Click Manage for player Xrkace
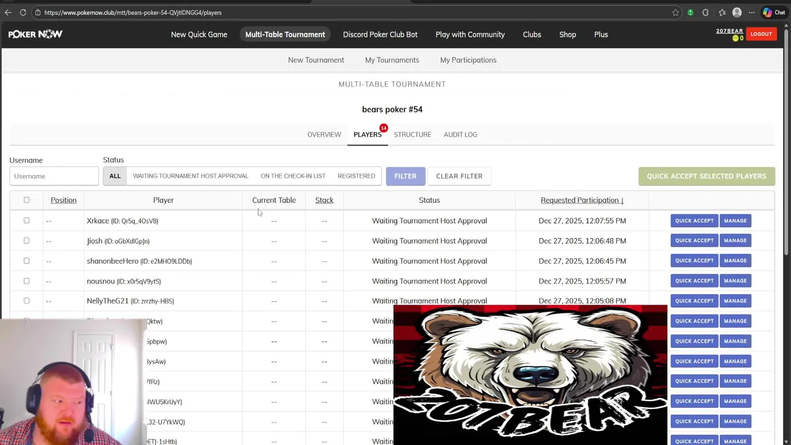791x445 pixels. pos(735,221)
